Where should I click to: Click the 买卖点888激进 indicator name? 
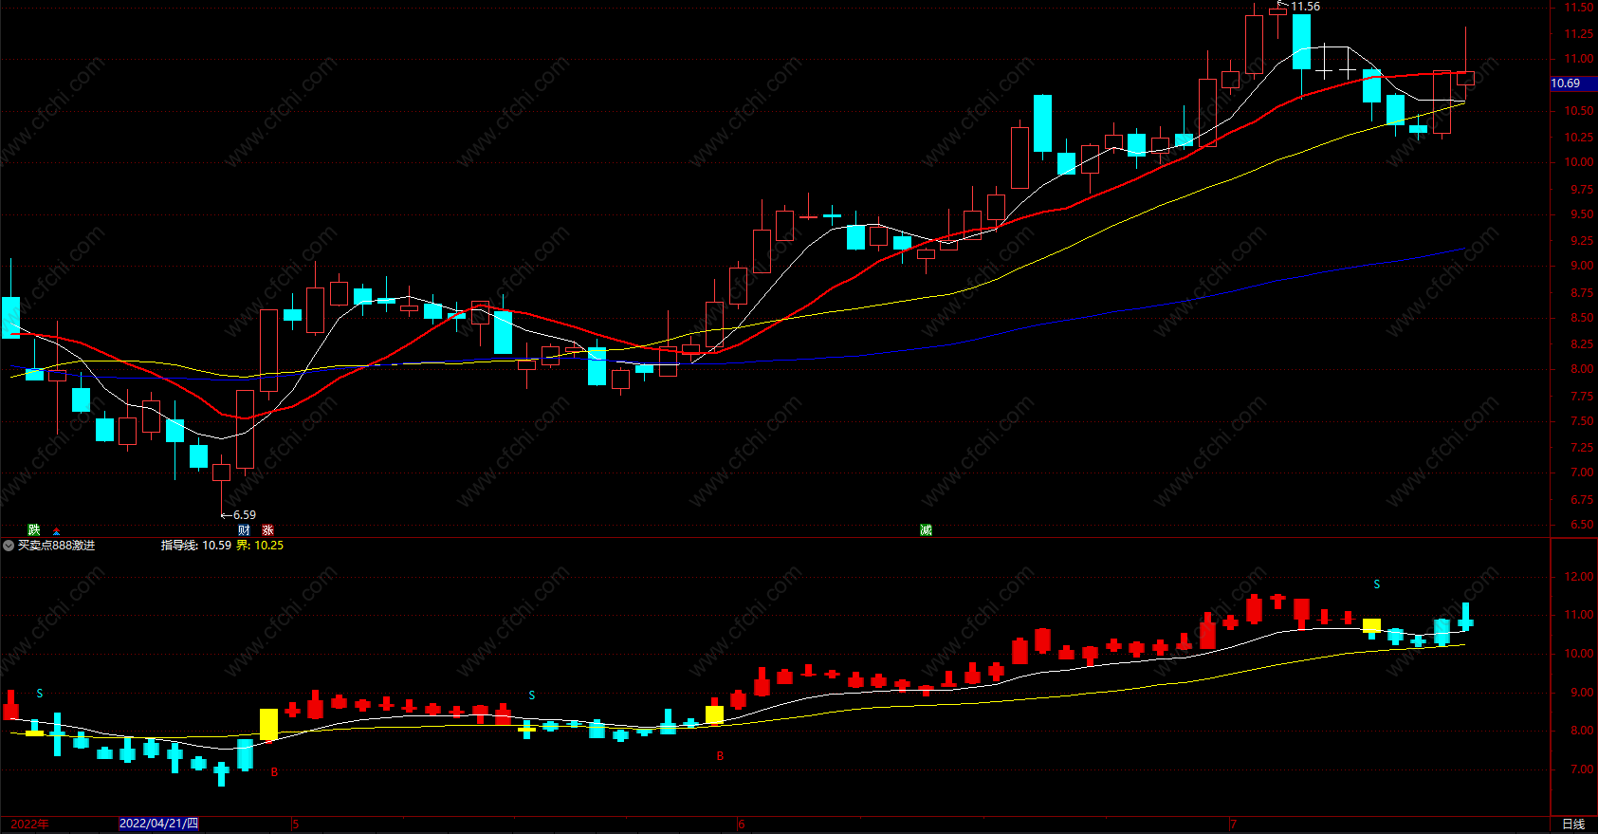56,546
